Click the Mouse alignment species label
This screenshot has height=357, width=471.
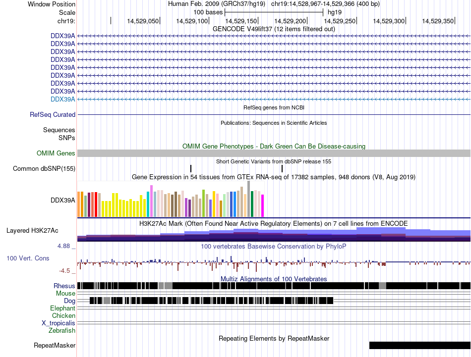pos(65,294)
